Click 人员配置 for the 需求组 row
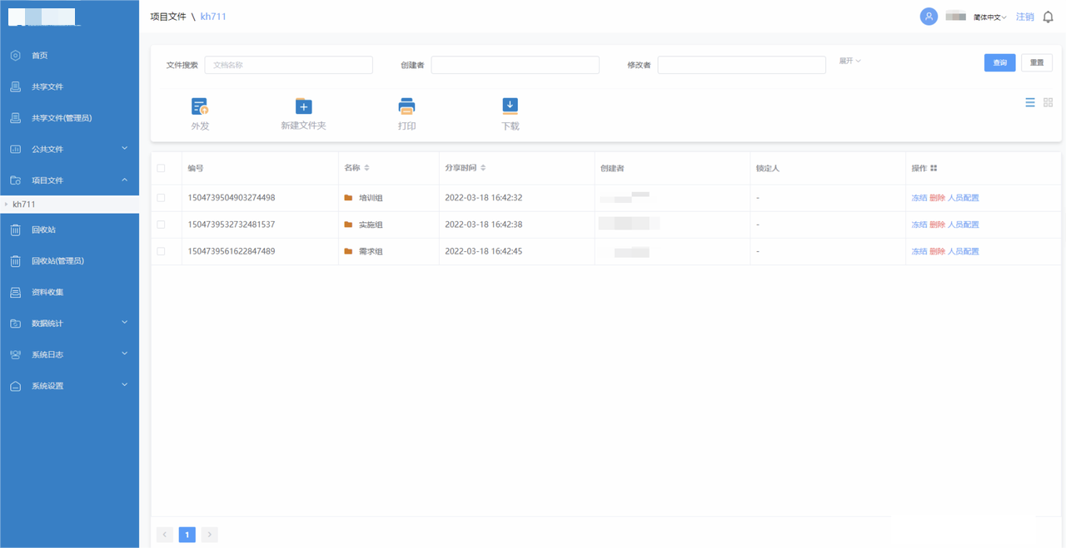The height and width of the screenshot is (548, 1066). pyautogui.click(x=964, y=251)
